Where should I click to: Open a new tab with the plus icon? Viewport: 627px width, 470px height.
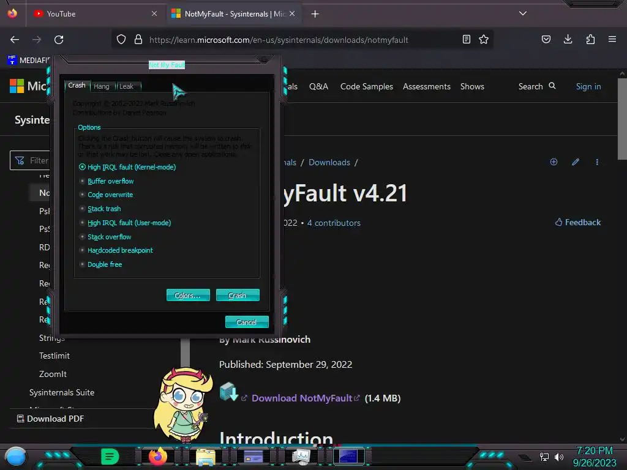point(315,14)
